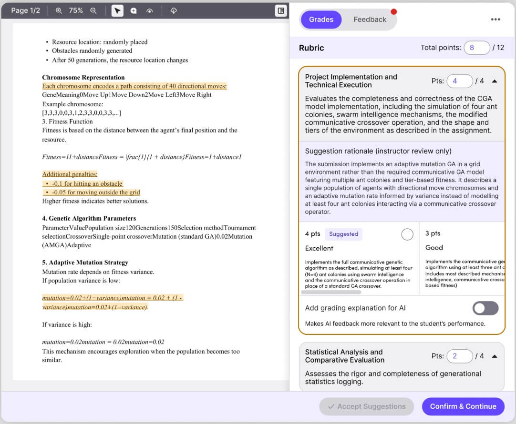
Task: Click 'Statistical Analysis and Comparative Evaluation' title
Action: tap(344, 356)
